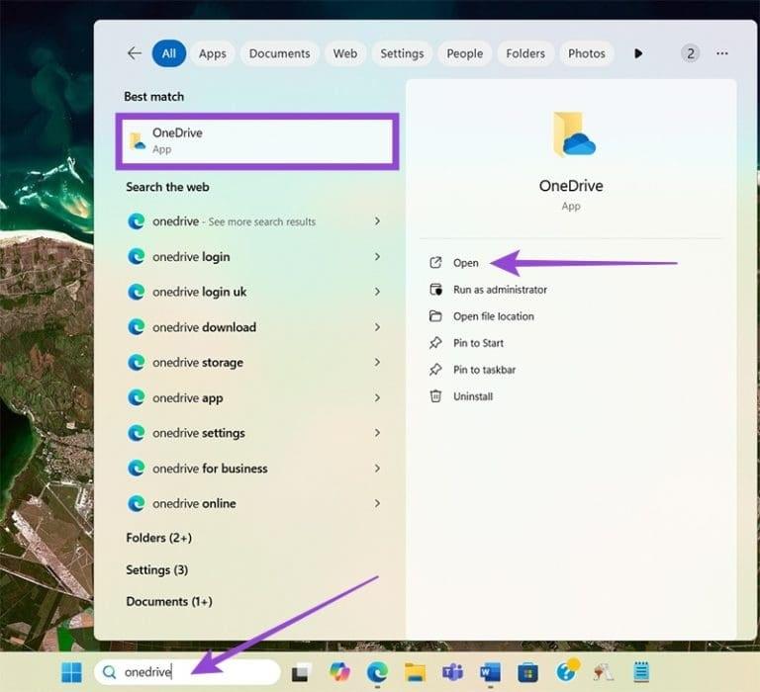Open File Explorer from the taskbar
Image resolution: width=760 pixels, height=692 pixels.
click(416, 672)
